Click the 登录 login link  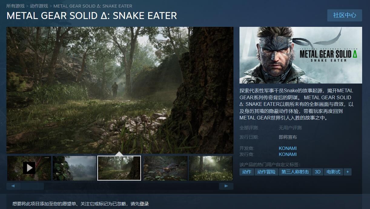(144, 204)
